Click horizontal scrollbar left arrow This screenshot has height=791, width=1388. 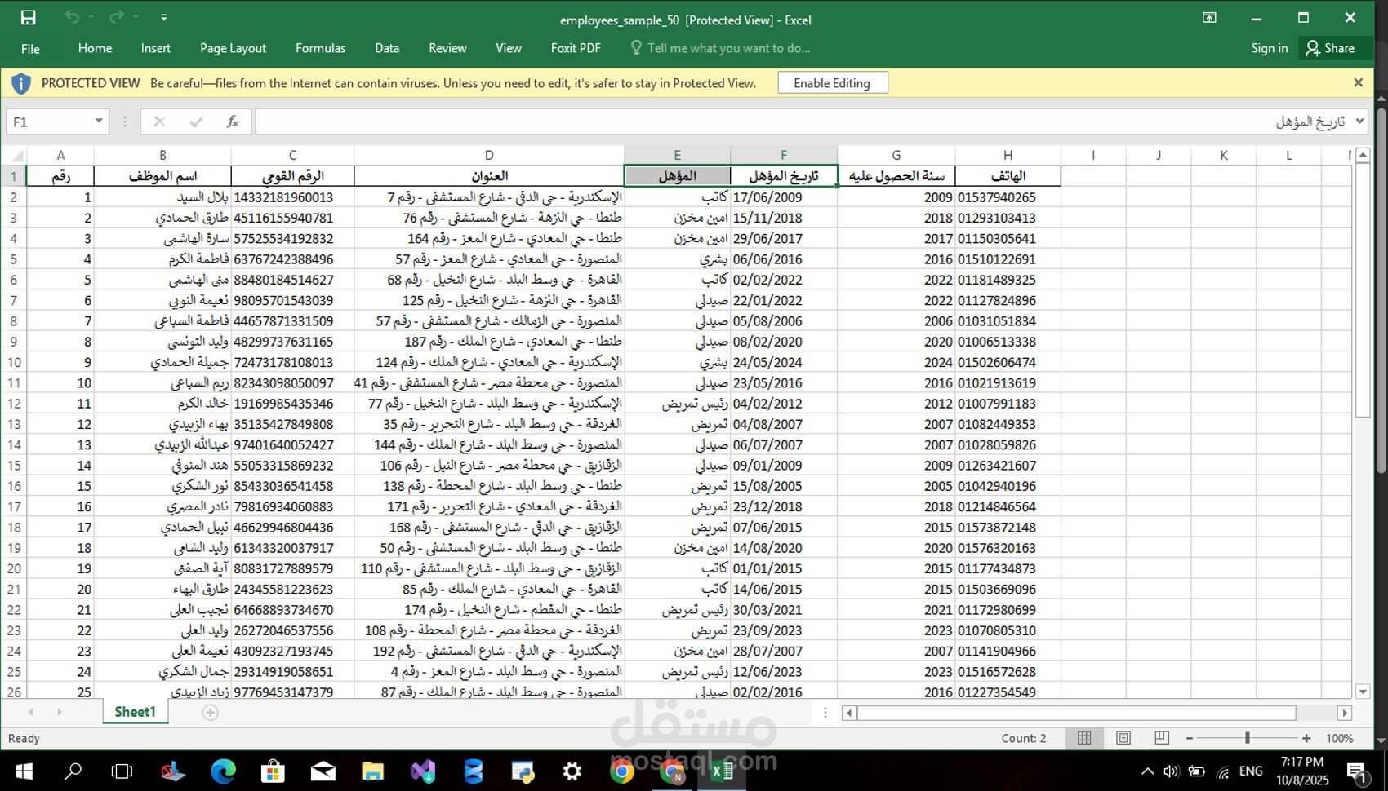pos(849,714)
